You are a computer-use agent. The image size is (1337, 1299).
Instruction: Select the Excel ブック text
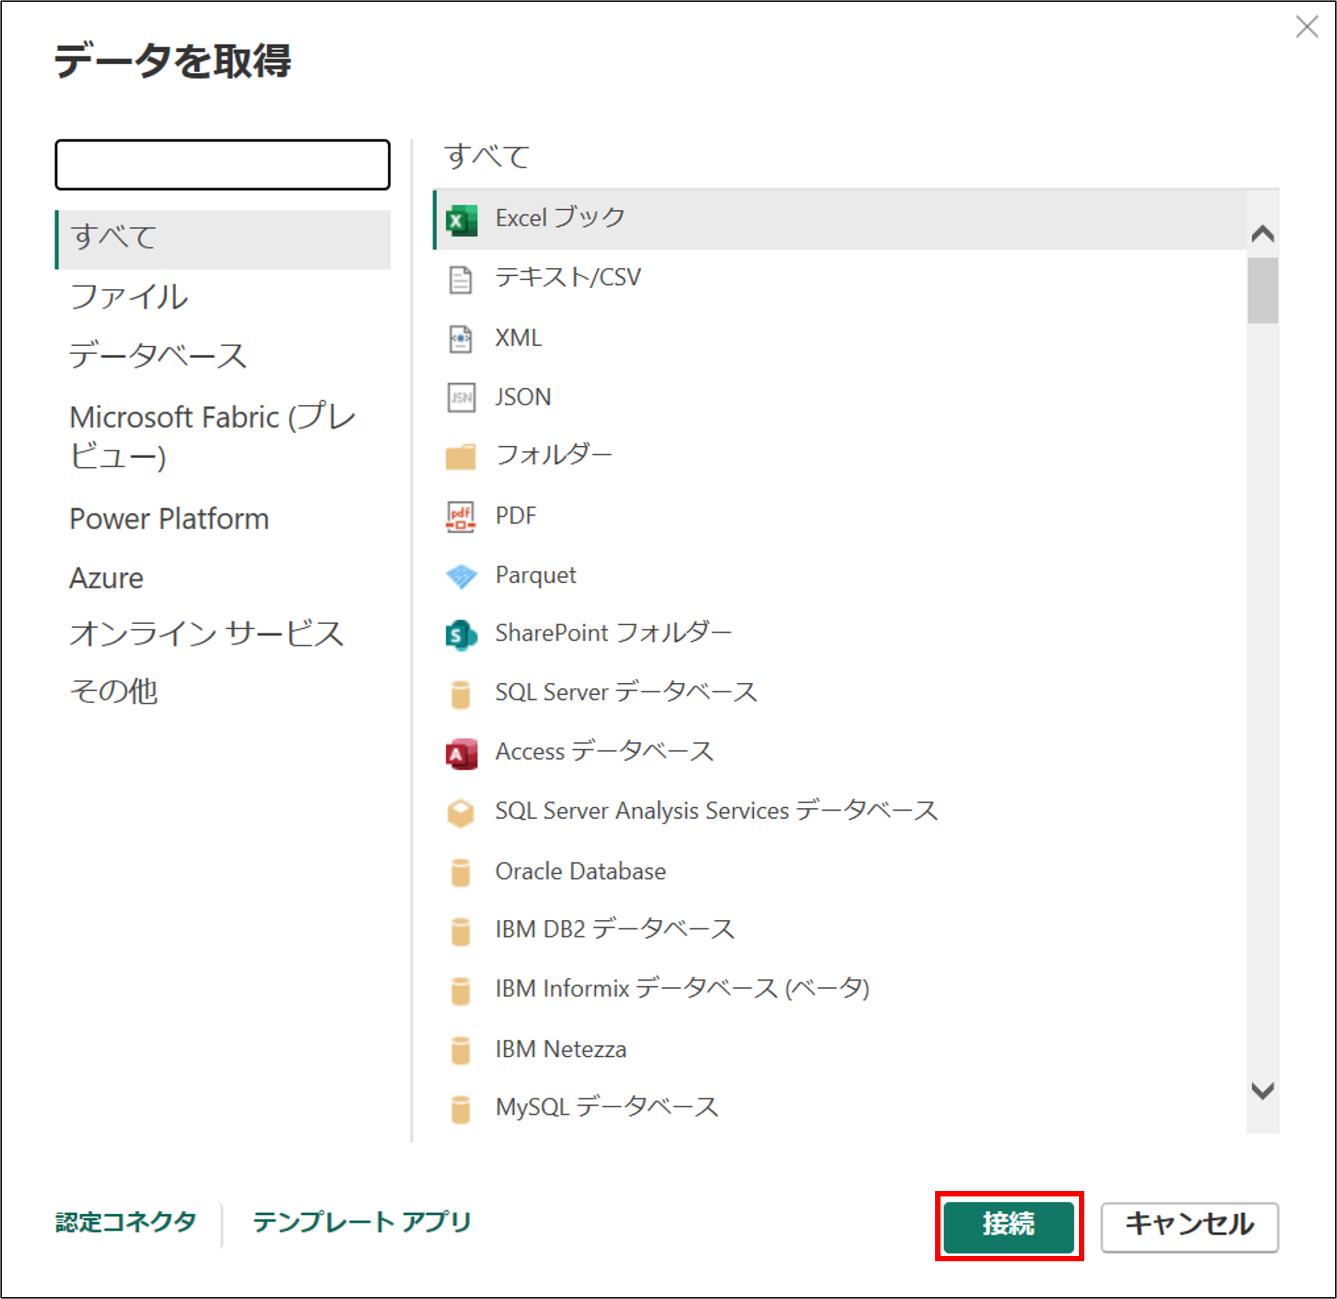(560, 218)
